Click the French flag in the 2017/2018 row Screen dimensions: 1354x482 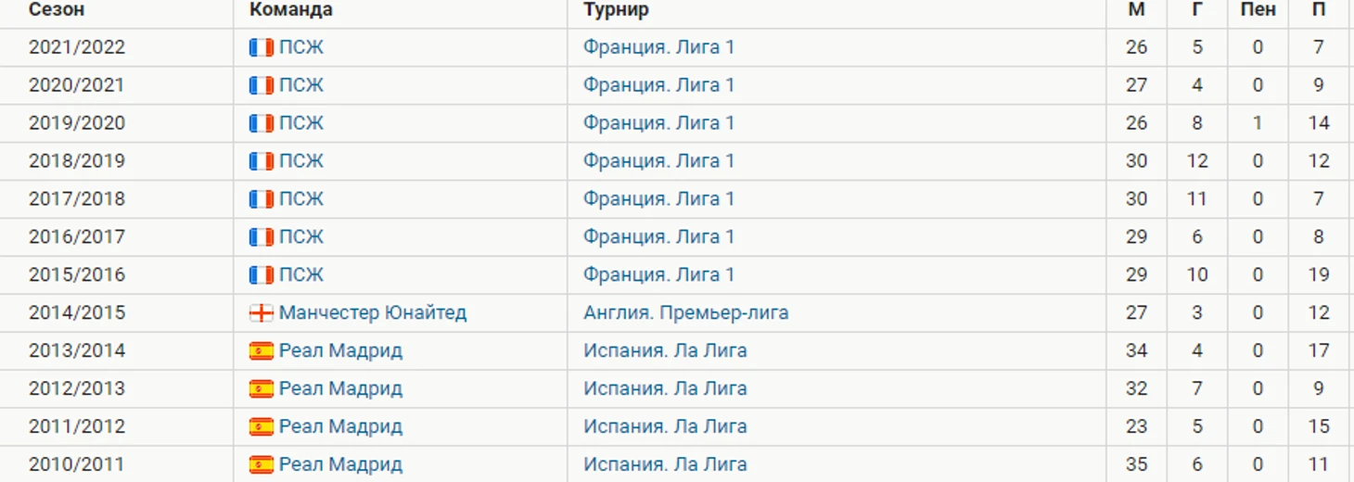[262, 199]
